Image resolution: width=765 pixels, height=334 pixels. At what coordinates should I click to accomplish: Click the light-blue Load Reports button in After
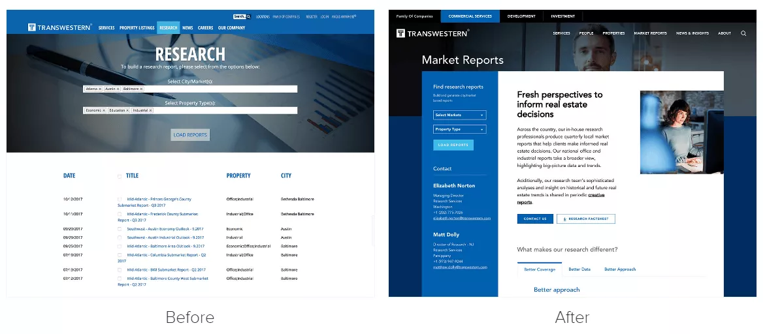click(453, 145)
